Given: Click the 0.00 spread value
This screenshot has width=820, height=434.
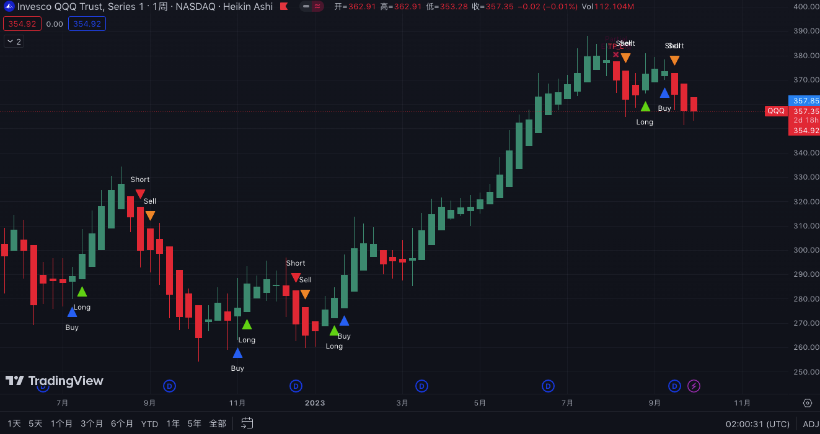Looking at the screenshot, I should [55, 24].
